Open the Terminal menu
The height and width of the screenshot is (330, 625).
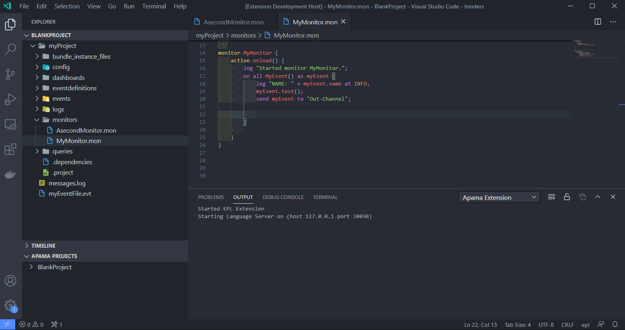coord(154,6)
